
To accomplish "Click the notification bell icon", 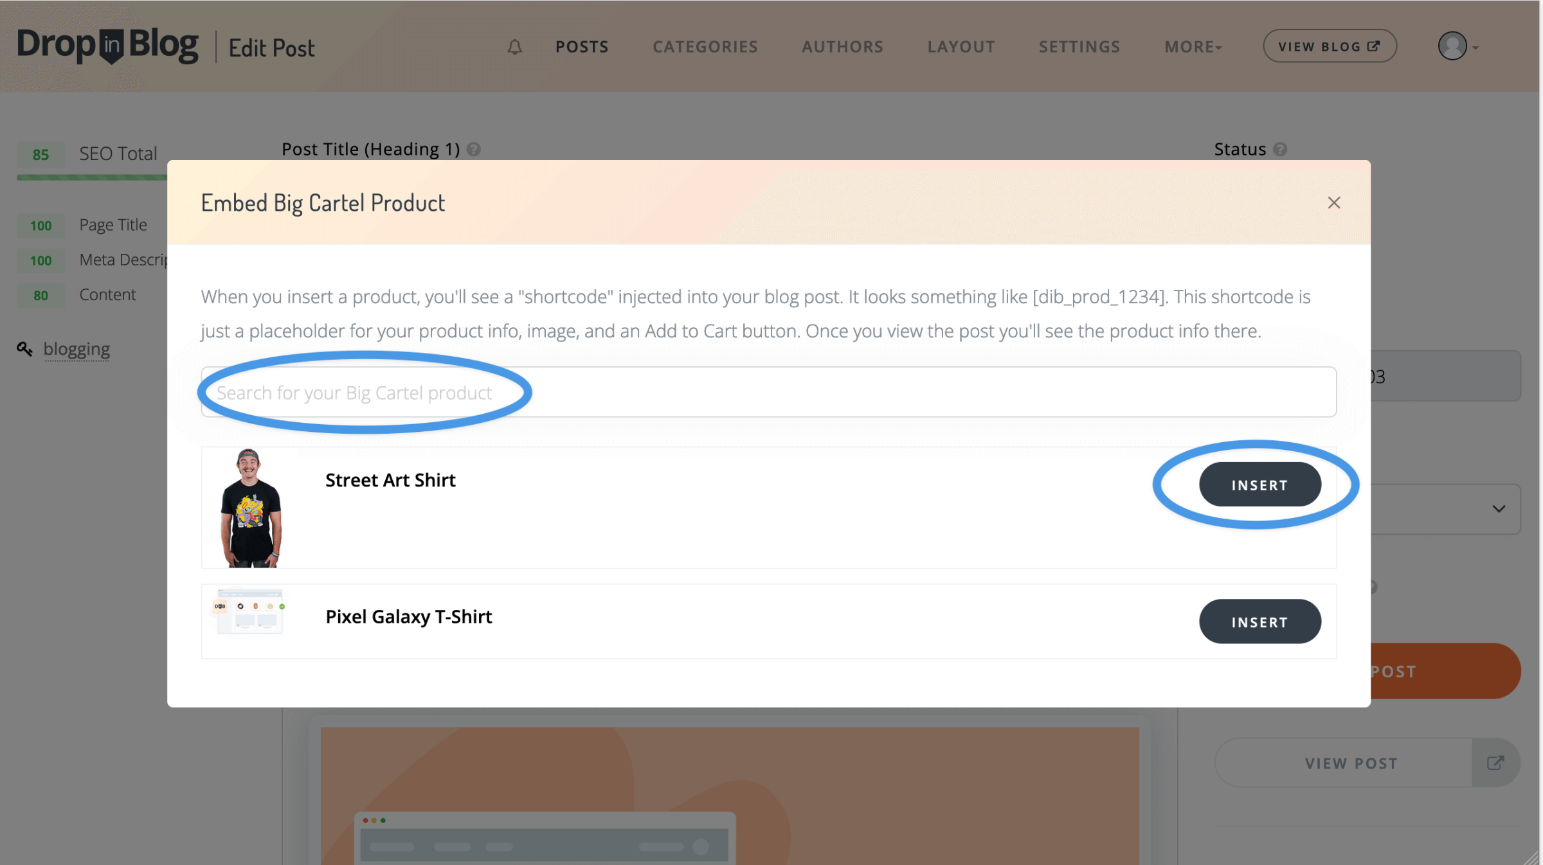I will point(514,47).
